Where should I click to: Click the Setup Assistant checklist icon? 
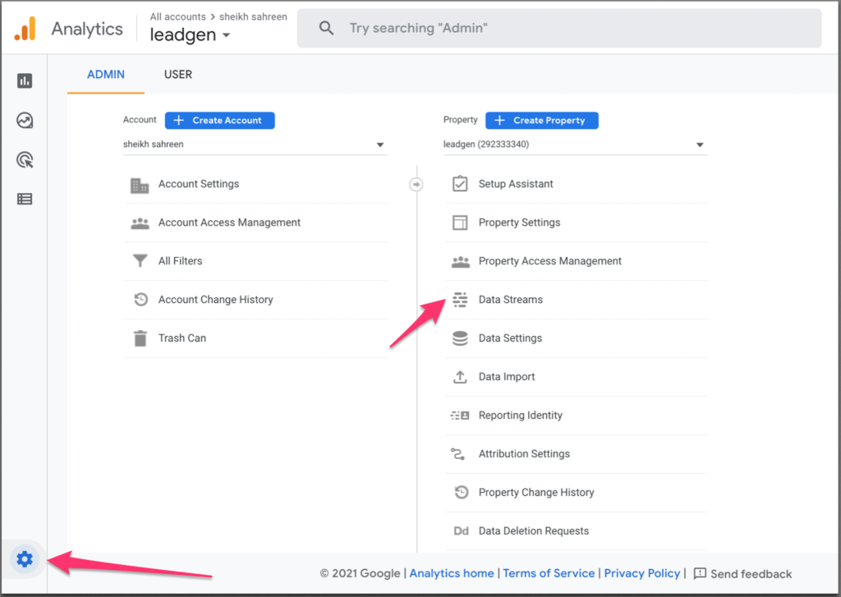click(460, 184)
